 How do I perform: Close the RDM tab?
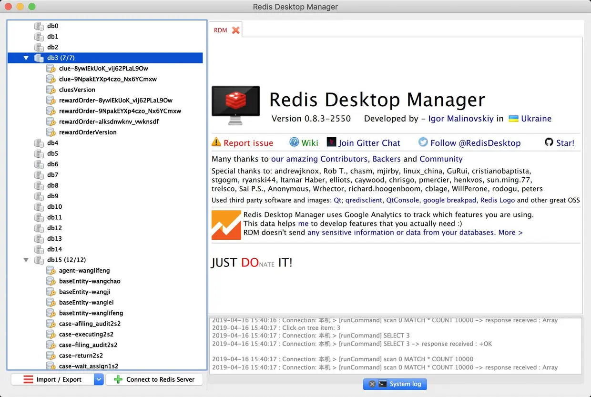pos(235,30)
